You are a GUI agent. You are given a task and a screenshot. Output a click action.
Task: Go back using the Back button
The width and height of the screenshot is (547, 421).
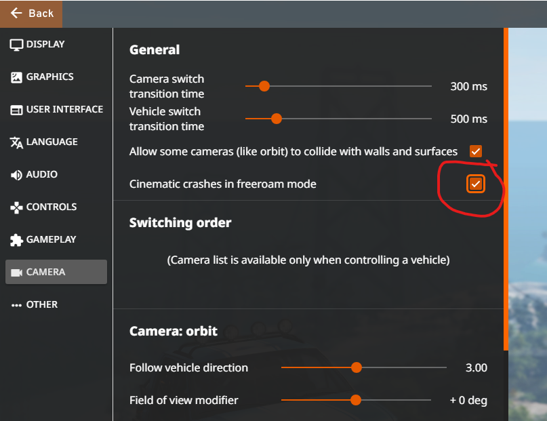(x=31, y=14)
